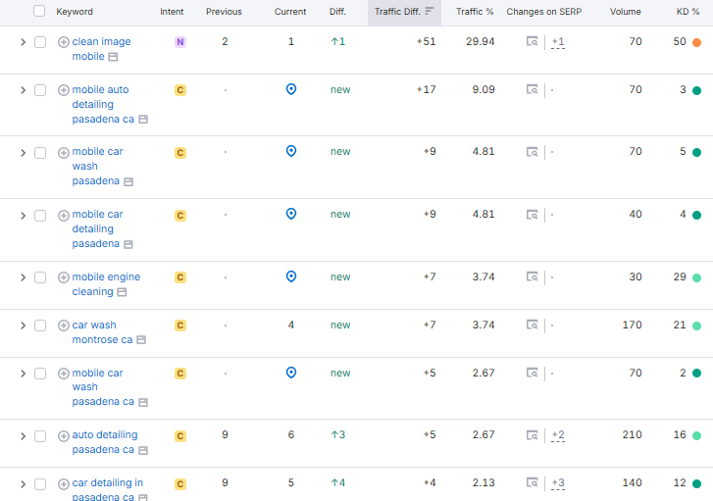713x501 pixels.
Task: Click the location pin for 'mobile auto detailing pasadena ca'
Action: coord(290,89)
